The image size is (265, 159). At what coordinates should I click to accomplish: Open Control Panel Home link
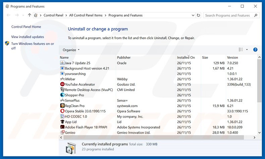tap(26, 27)
